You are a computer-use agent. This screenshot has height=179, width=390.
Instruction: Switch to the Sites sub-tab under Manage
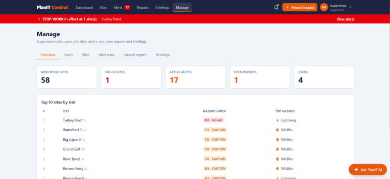(86, 55)
